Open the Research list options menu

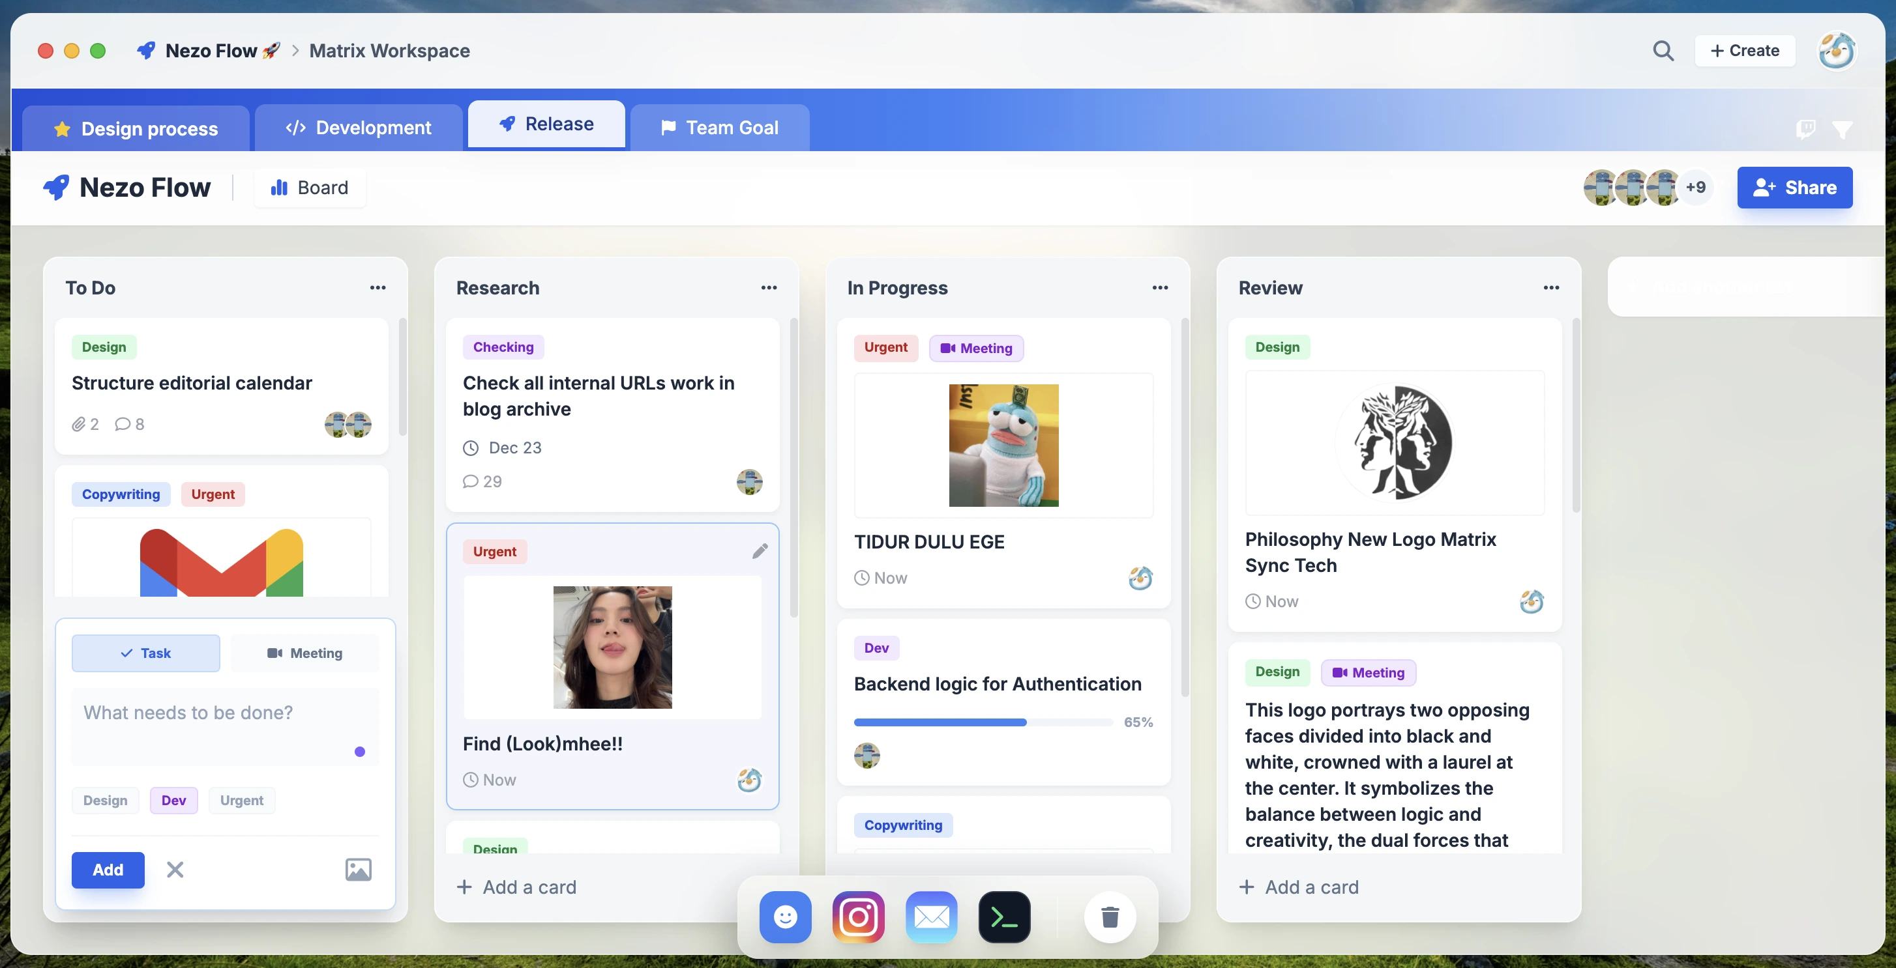point(769,288)
